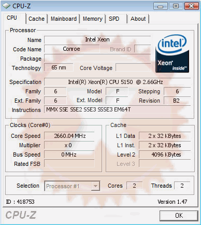
Task: Click the Intel Xeon inside logo
Action: [x=172, y=53]
